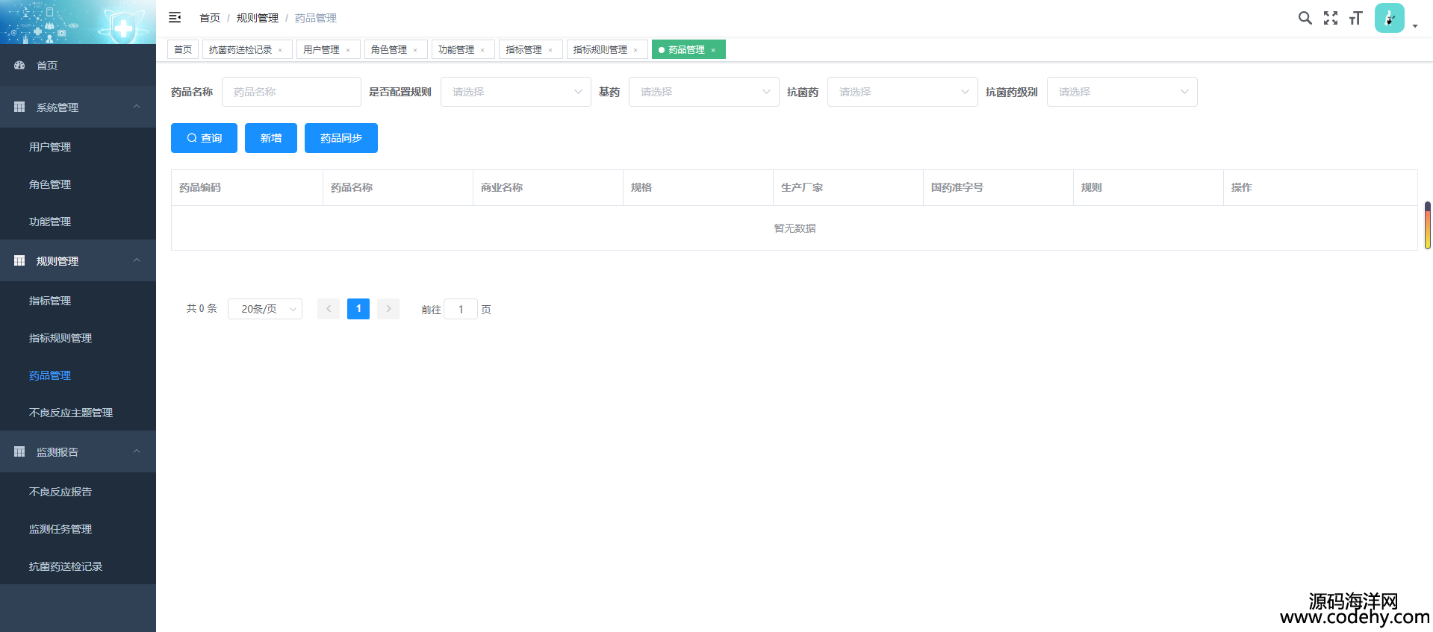Close the 抗菌药送检记录 tab
Image resolution: width=1433 pixels, height=632 pixels.
[280, 50]
